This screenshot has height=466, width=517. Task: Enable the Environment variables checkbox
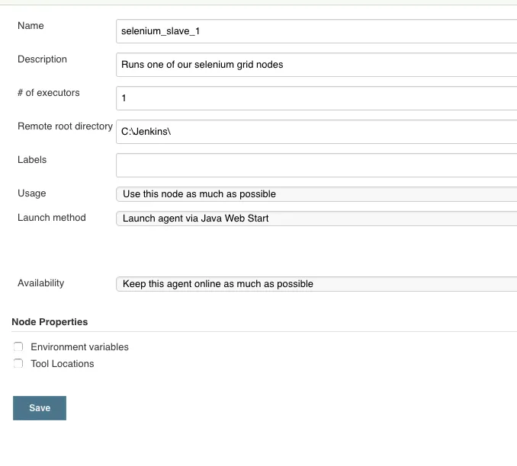[x=18, y=347]
